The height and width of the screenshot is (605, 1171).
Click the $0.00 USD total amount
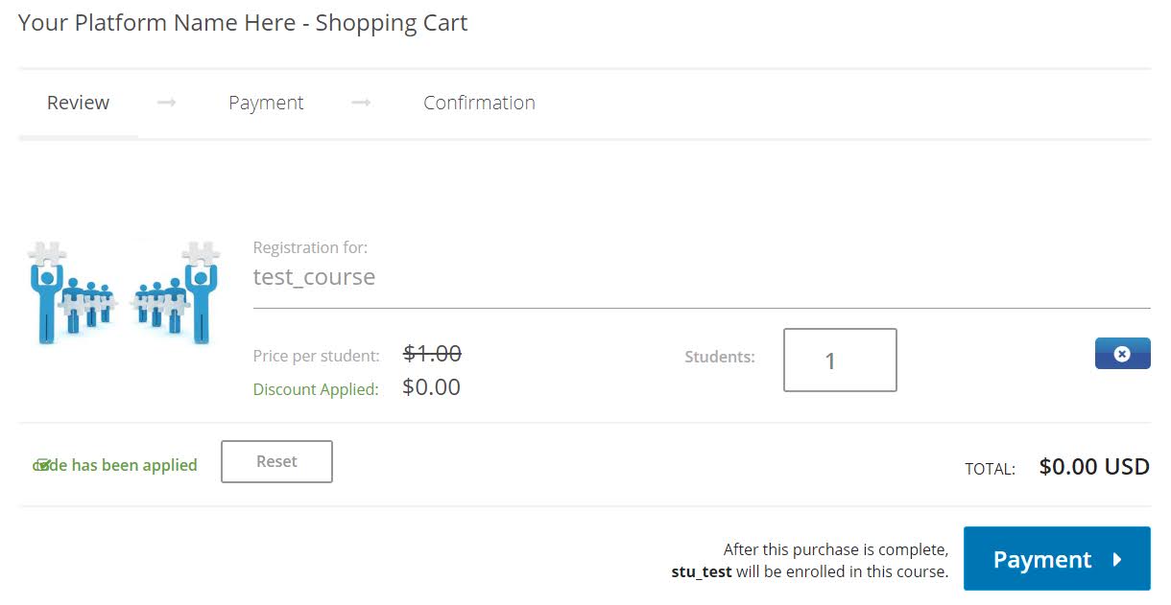(1094, 467)
